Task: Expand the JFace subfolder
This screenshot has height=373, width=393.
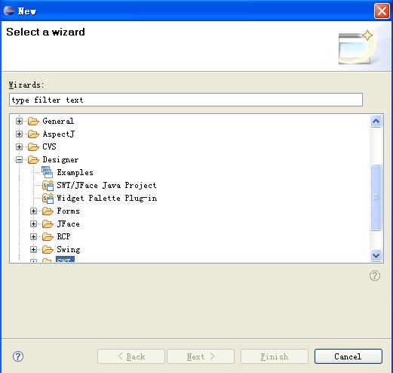Action: (33, 223)
